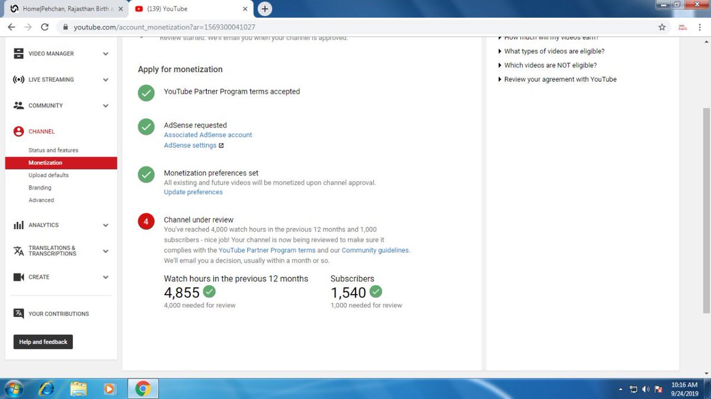This screenshot has height=399, width=711.
Task: Click the volume speaker icon in system tray
Action: coord(646,390)
